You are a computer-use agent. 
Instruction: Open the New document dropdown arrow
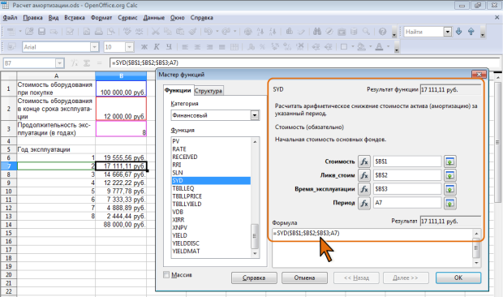pos(20,32)
